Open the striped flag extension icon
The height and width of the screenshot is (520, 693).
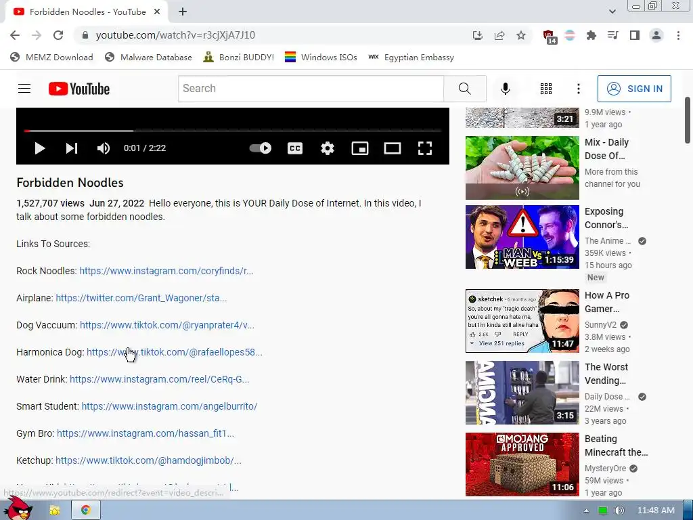[x=570, y=35]
